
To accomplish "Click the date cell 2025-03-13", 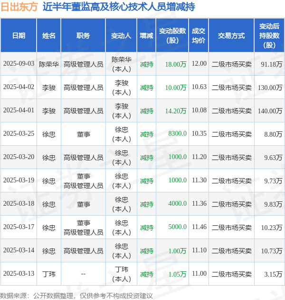I will [x=19, y=274].
